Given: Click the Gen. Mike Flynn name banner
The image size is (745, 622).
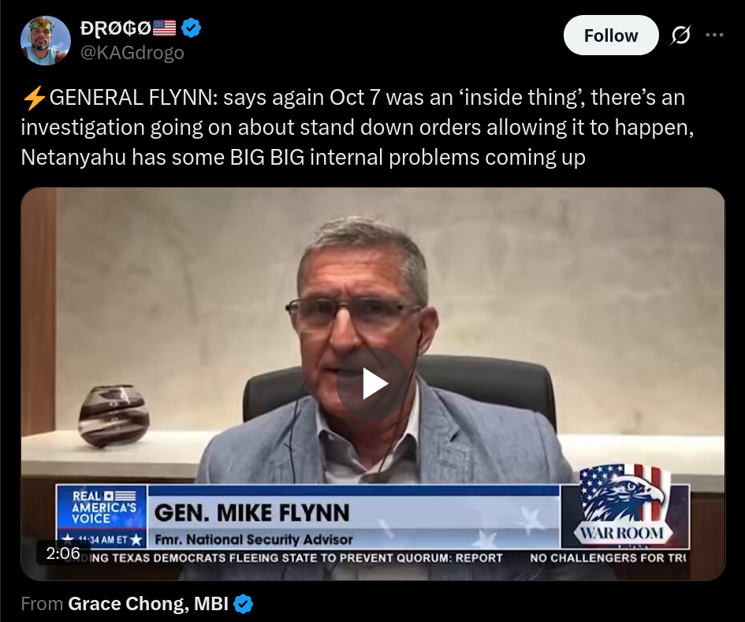Looking at the screenshot, I should 251,513.
